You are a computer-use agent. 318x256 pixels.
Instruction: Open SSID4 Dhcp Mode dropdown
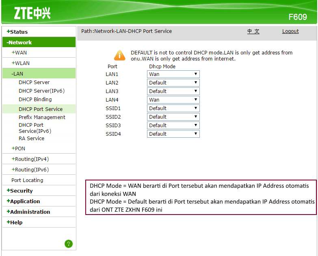(x=173, y=134)
